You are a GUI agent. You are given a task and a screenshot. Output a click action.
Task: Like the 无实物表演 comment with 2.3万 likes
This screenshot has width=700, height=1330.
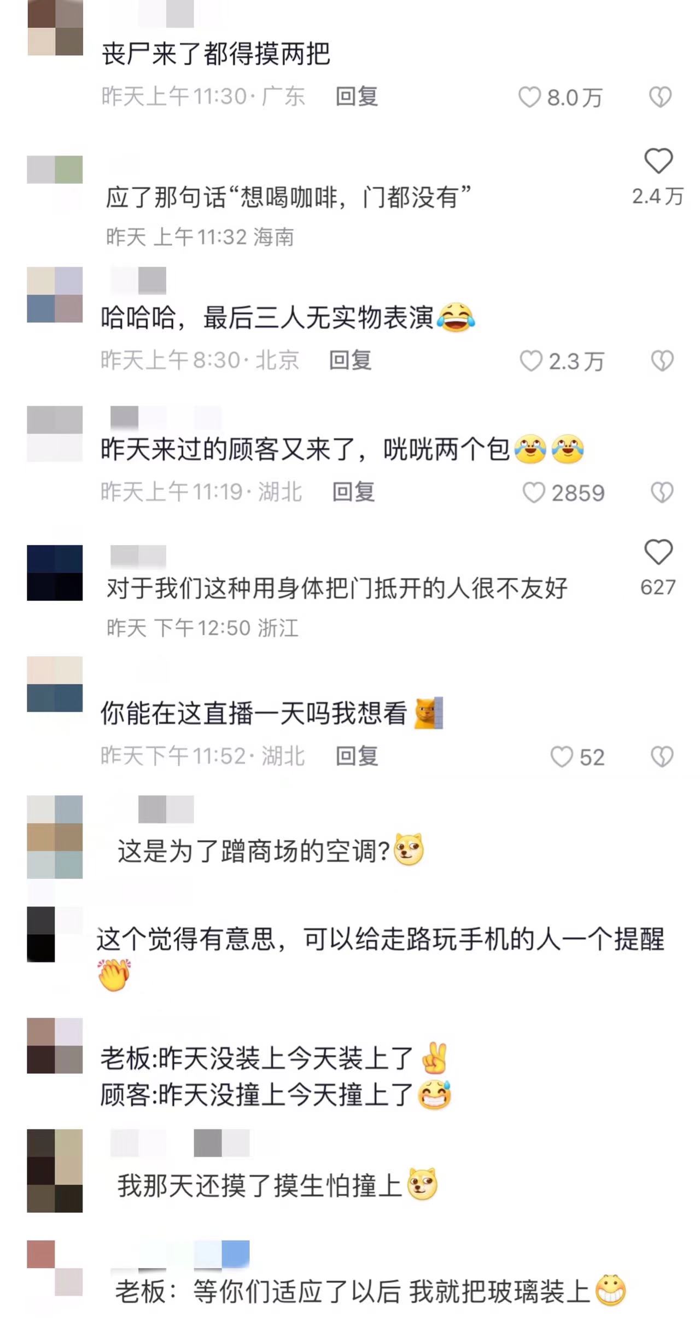(530, 361)
